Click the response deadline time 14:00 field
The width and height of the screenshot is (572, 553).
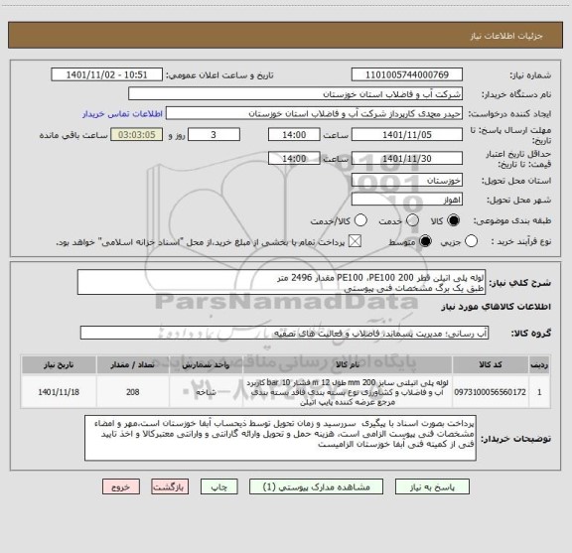tap(294, 135)
